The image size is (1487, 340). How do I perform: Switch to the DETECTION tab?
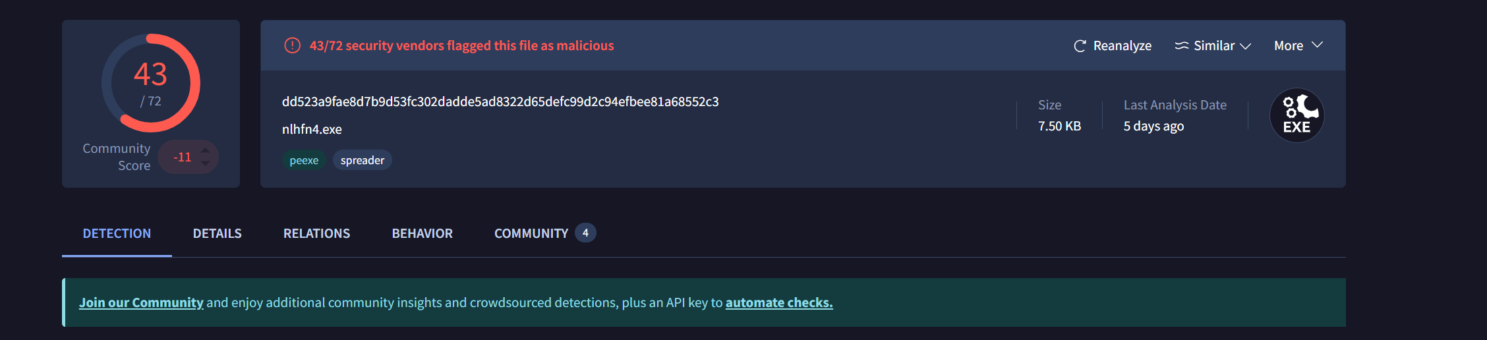pyautogui.click(x=117, y=233)
